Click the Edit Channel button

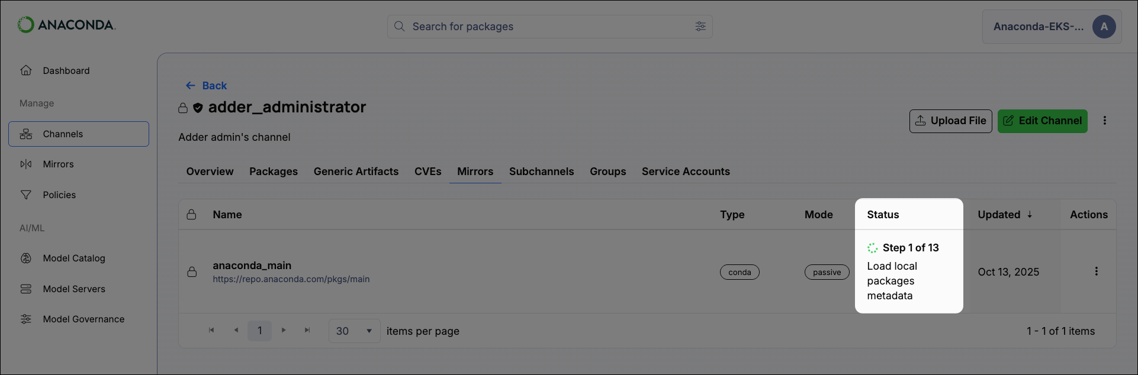[x=1042, y=121]
